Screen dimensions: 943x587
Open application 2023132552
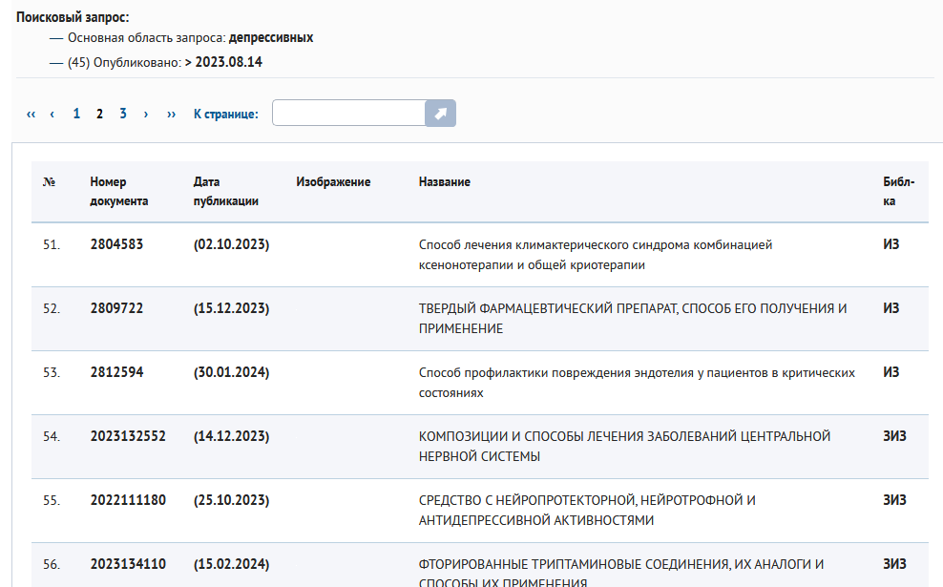[127, 435]
